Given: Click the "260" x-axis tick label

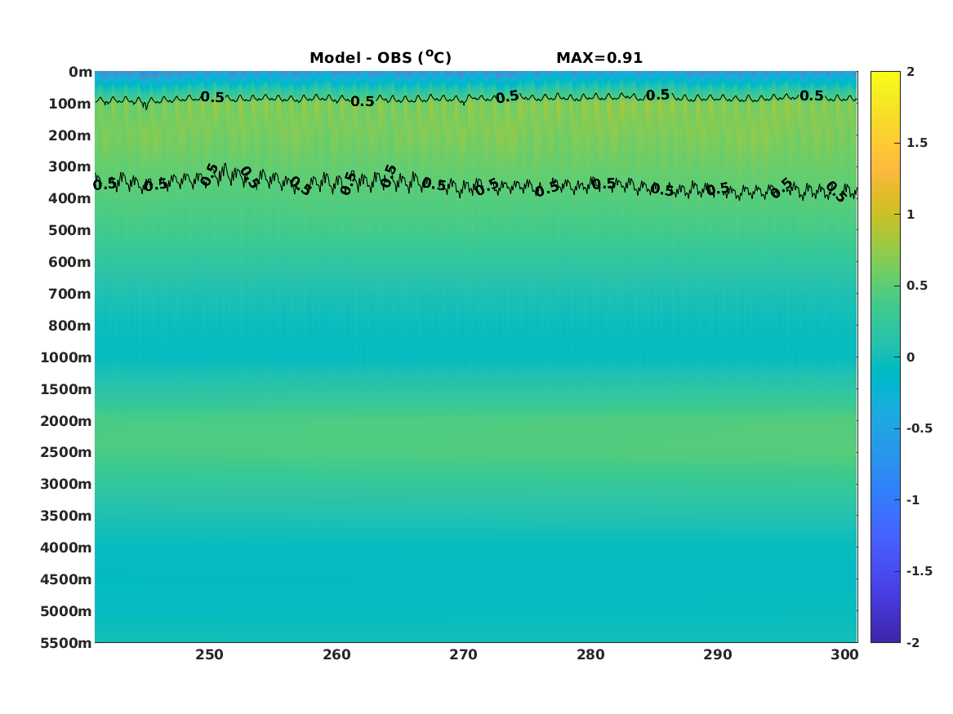Looking at the screenshot, I should click(x=336, y=654).
